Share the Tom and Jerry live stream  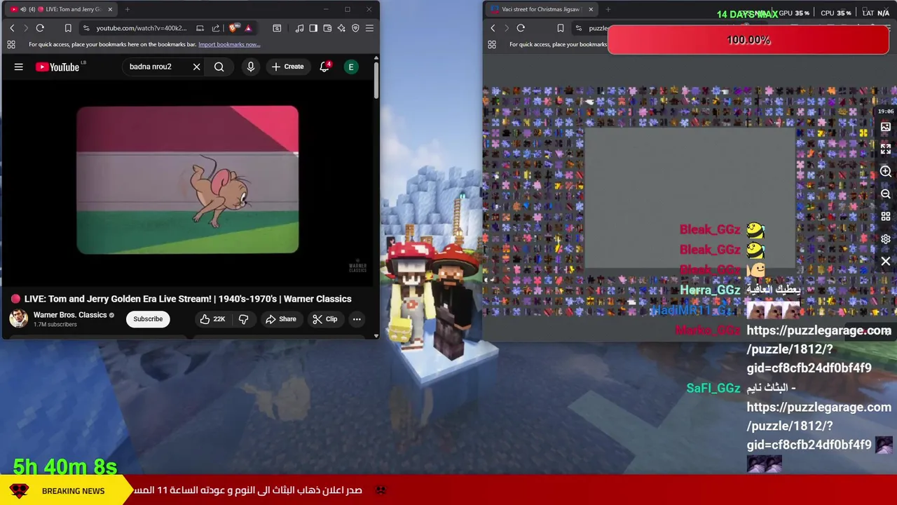click(281, 319)
